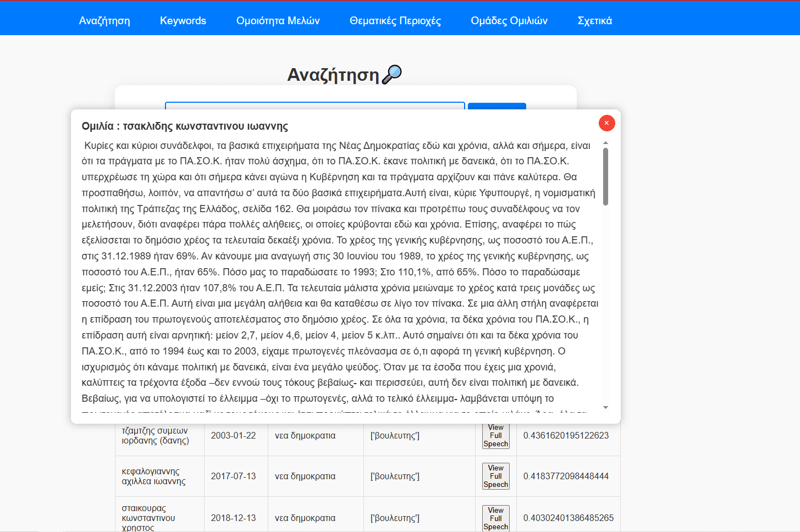This screenshot has width=800, height=532.
Task: Click the speaker name κεφαλογιαννης αχιλλεα ιωαννης
Action: click(x=154, y=476)
